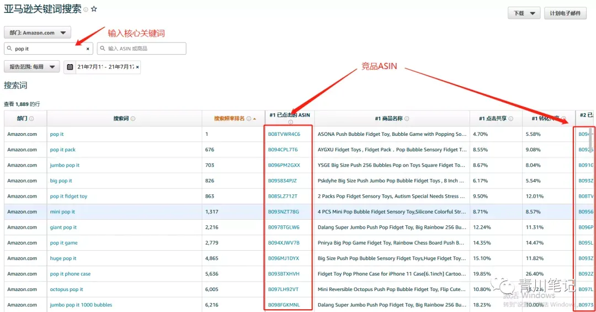Click the 计划电子邮件 button
Screen dimensions: 596x312
(565, 13)
